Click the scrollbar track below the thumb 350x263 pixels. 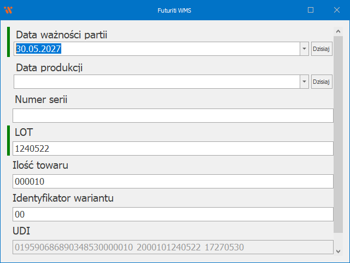click(338, 239)
